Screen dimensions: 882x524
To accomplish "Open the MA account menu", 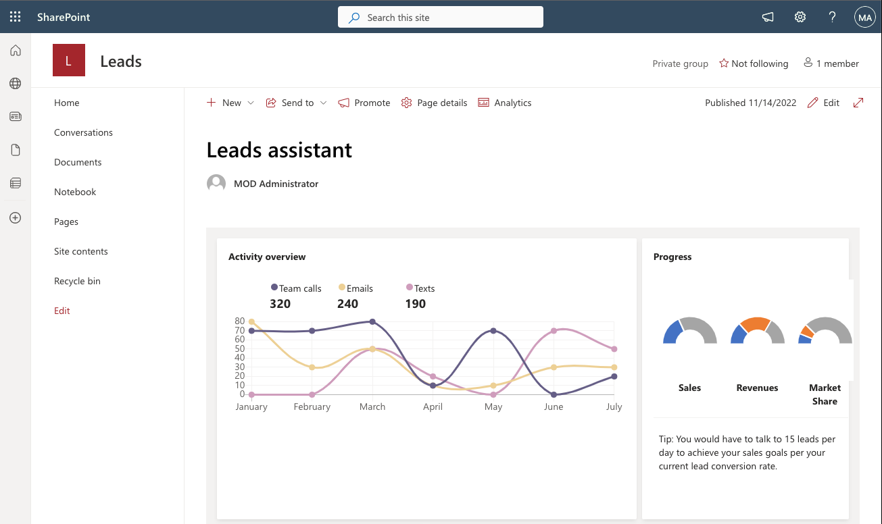I will coord(864,16).
